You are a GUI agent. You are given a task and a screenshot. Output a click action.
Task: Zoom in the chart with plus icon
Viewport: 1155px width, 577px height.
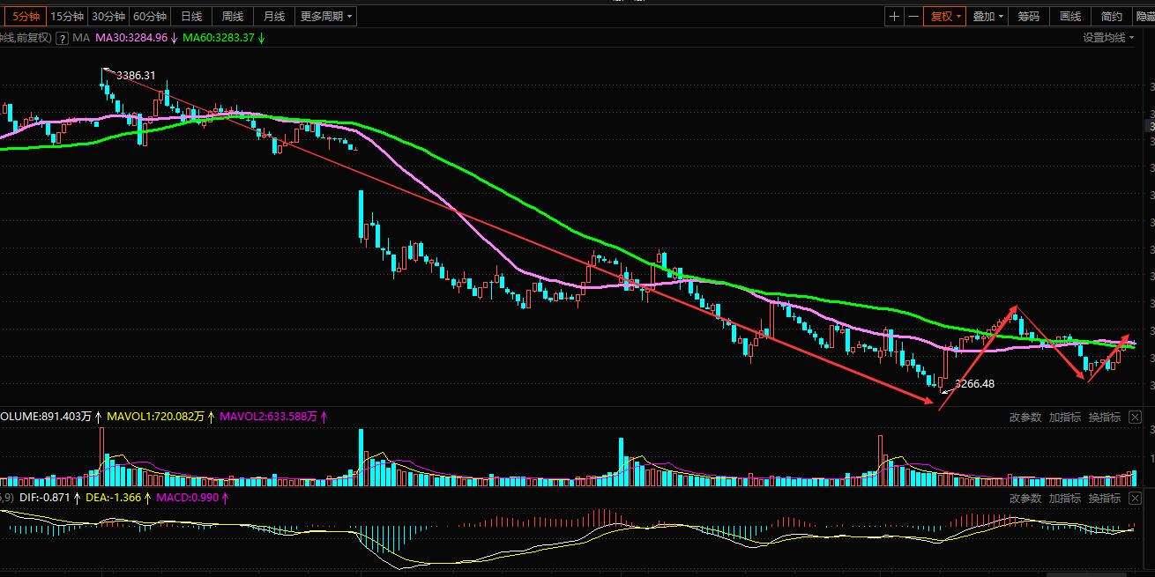895,16
